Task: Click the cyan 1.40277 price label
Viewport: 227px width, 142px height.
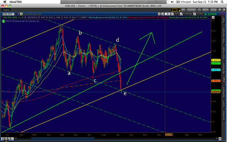Action: click(216, 70)
